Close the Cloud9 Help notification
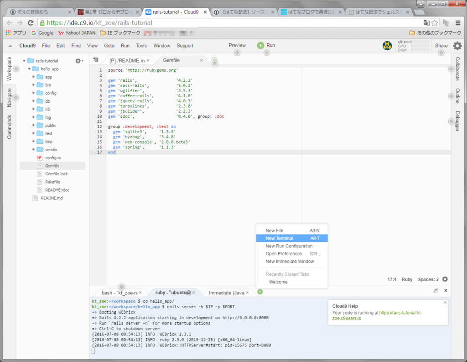This screenshot has width=467, height=362. pos(445,302)
